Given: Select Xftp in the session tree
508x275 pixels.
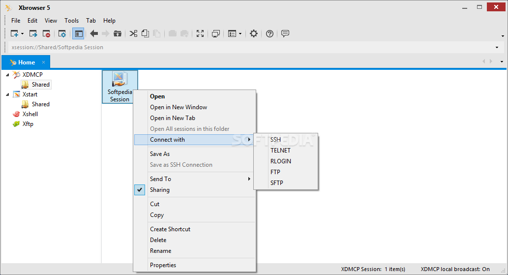Looking at the screenshot, I should pos(28,124).
